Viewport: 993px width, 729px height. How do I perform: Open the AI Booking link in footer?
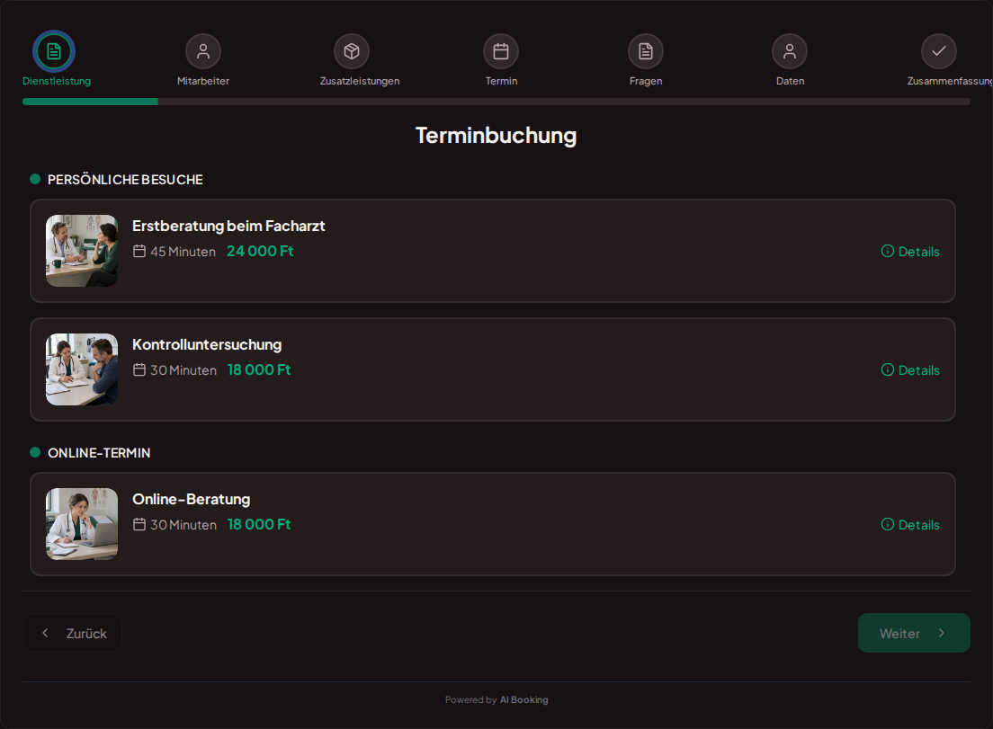(523, 700)
